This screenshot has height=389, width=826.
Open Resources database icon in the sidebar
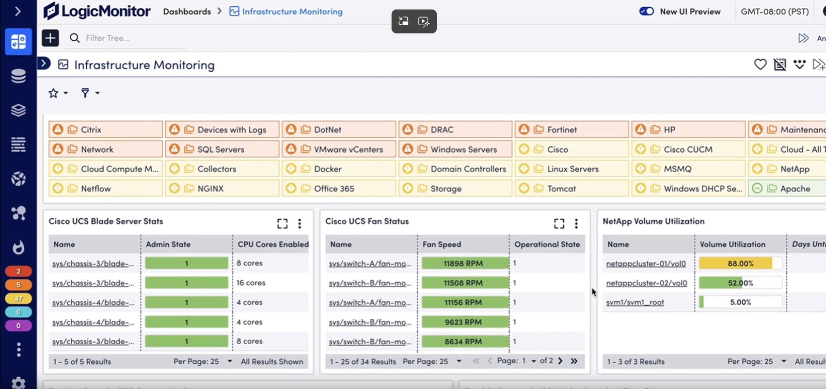coord(19,76)
